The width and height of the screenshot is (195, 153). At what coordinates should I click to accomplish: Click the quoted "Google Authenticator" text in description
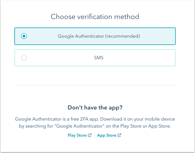(x=80, y=126)
